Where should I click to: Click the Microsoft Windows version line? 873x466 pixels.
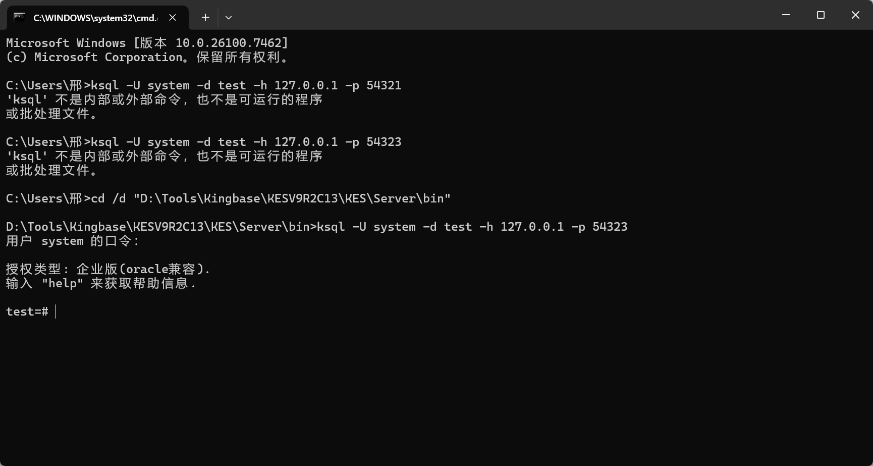(x=147, y=43)
